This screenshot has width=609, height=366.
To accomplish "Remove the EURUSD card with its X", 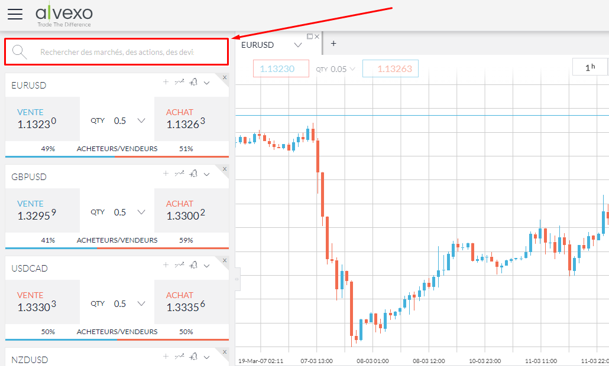I will coord(225,77).
